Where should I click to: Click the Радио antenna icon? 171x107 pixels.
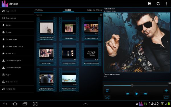point(3,75)
